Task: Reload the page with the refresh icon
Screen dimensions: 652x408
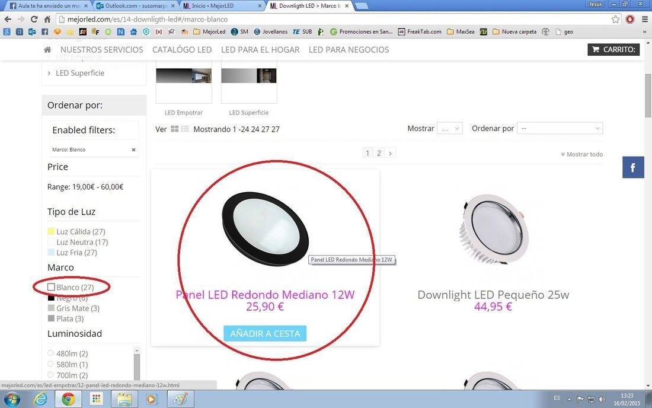Action: 34,19
